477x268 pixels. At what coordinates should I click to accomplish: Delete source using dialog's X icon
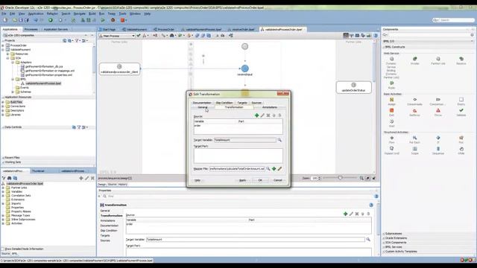pos(268,115)
